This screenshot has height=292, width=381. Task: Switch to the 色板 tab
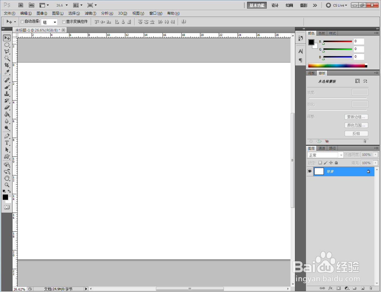click(322, 33)
